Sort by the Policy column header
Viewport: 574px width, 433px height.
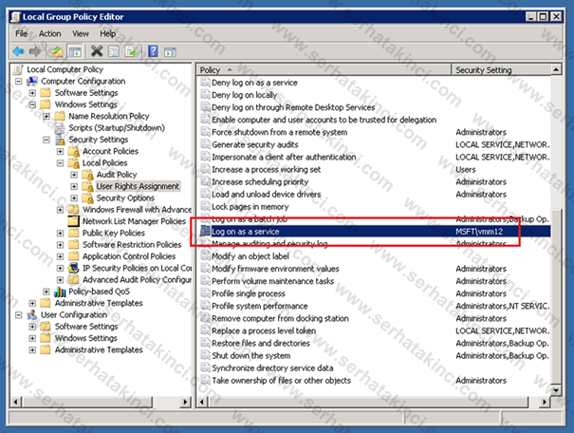click(324, 69)
